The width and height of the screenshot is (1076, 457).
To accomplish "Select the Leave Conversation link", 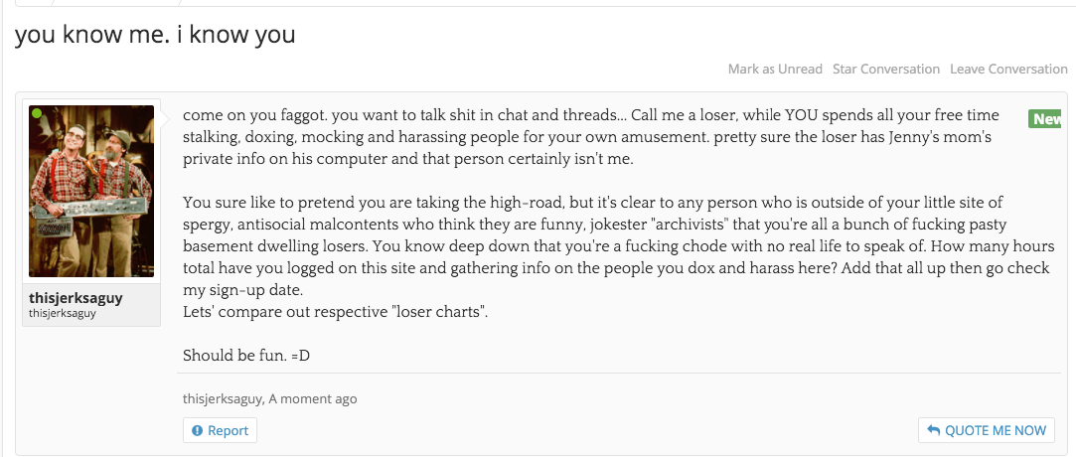I will [x=1008, y=70].
